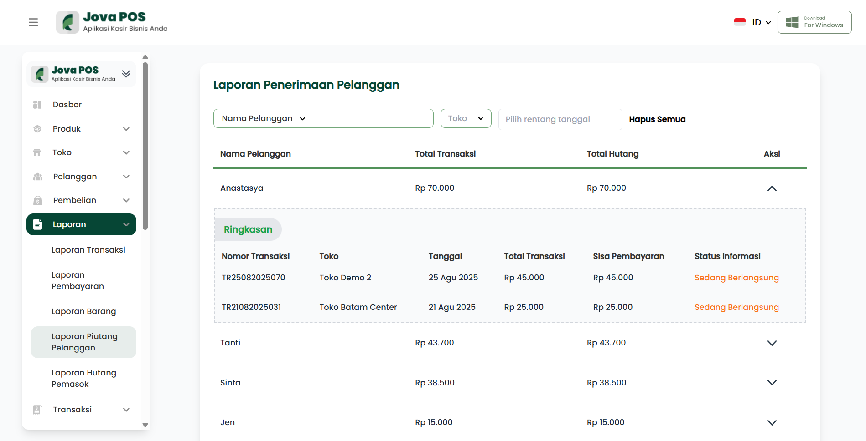Click the Pelanggan people icon
The width and height of the screenshot is (866, 441).
click(38, 177)
